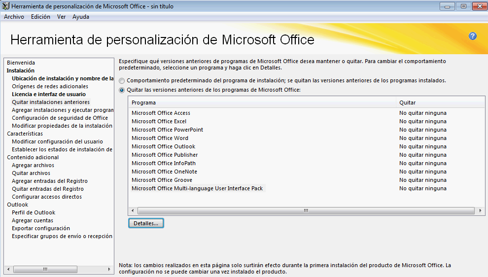Image resolution: width=488 pixels, height=277 pixels.
Task: Select default installer behavior radio option
Action: point(122,80)
